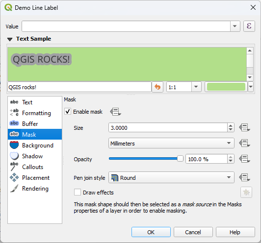Open the expression builder epsilon button
The width and height of the screenshot is (261, 243).
pyautogui.click(x=249, y=26)
